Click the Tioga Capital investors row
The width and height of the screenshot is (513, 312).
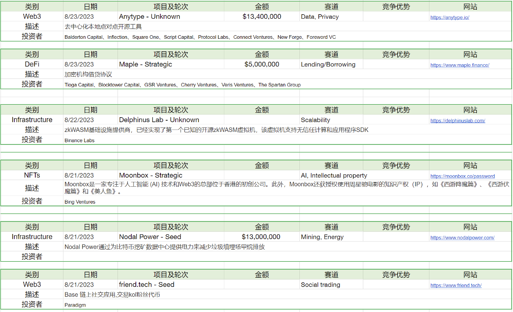(287, 84)
